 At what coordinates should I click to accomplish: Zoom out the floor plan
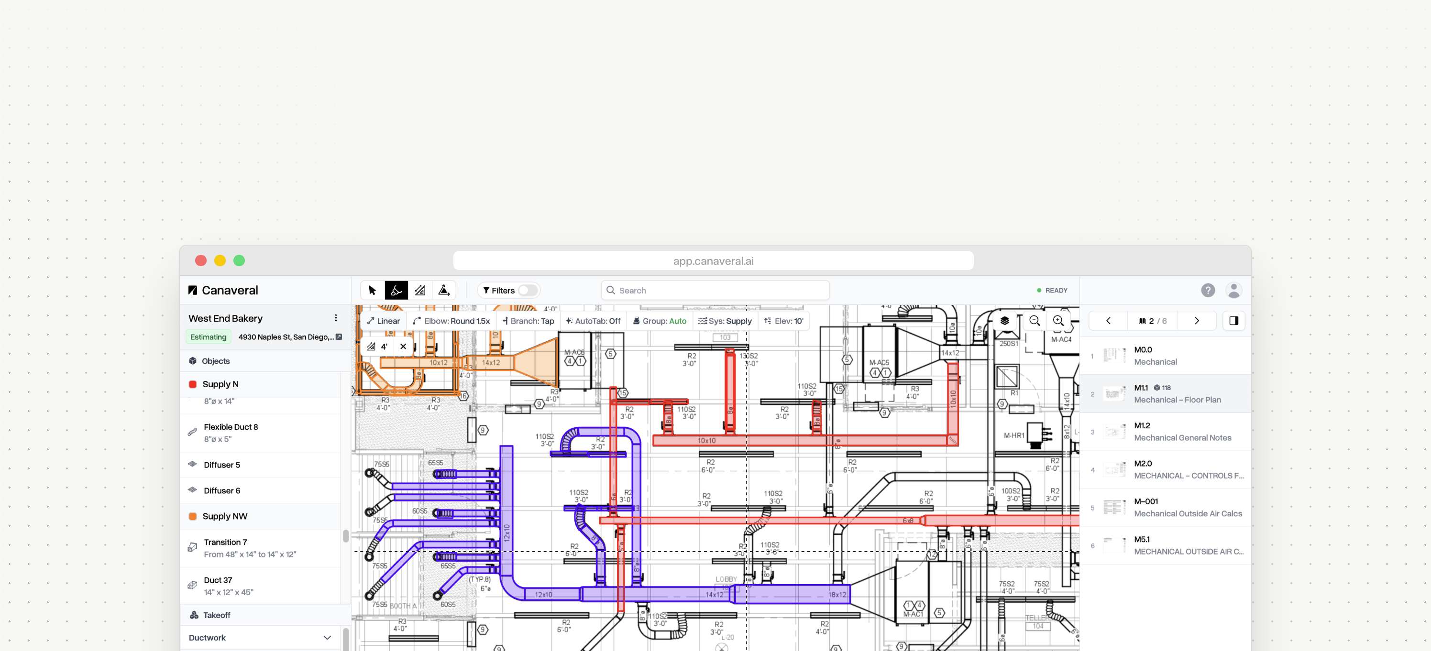pos(1035,321)
